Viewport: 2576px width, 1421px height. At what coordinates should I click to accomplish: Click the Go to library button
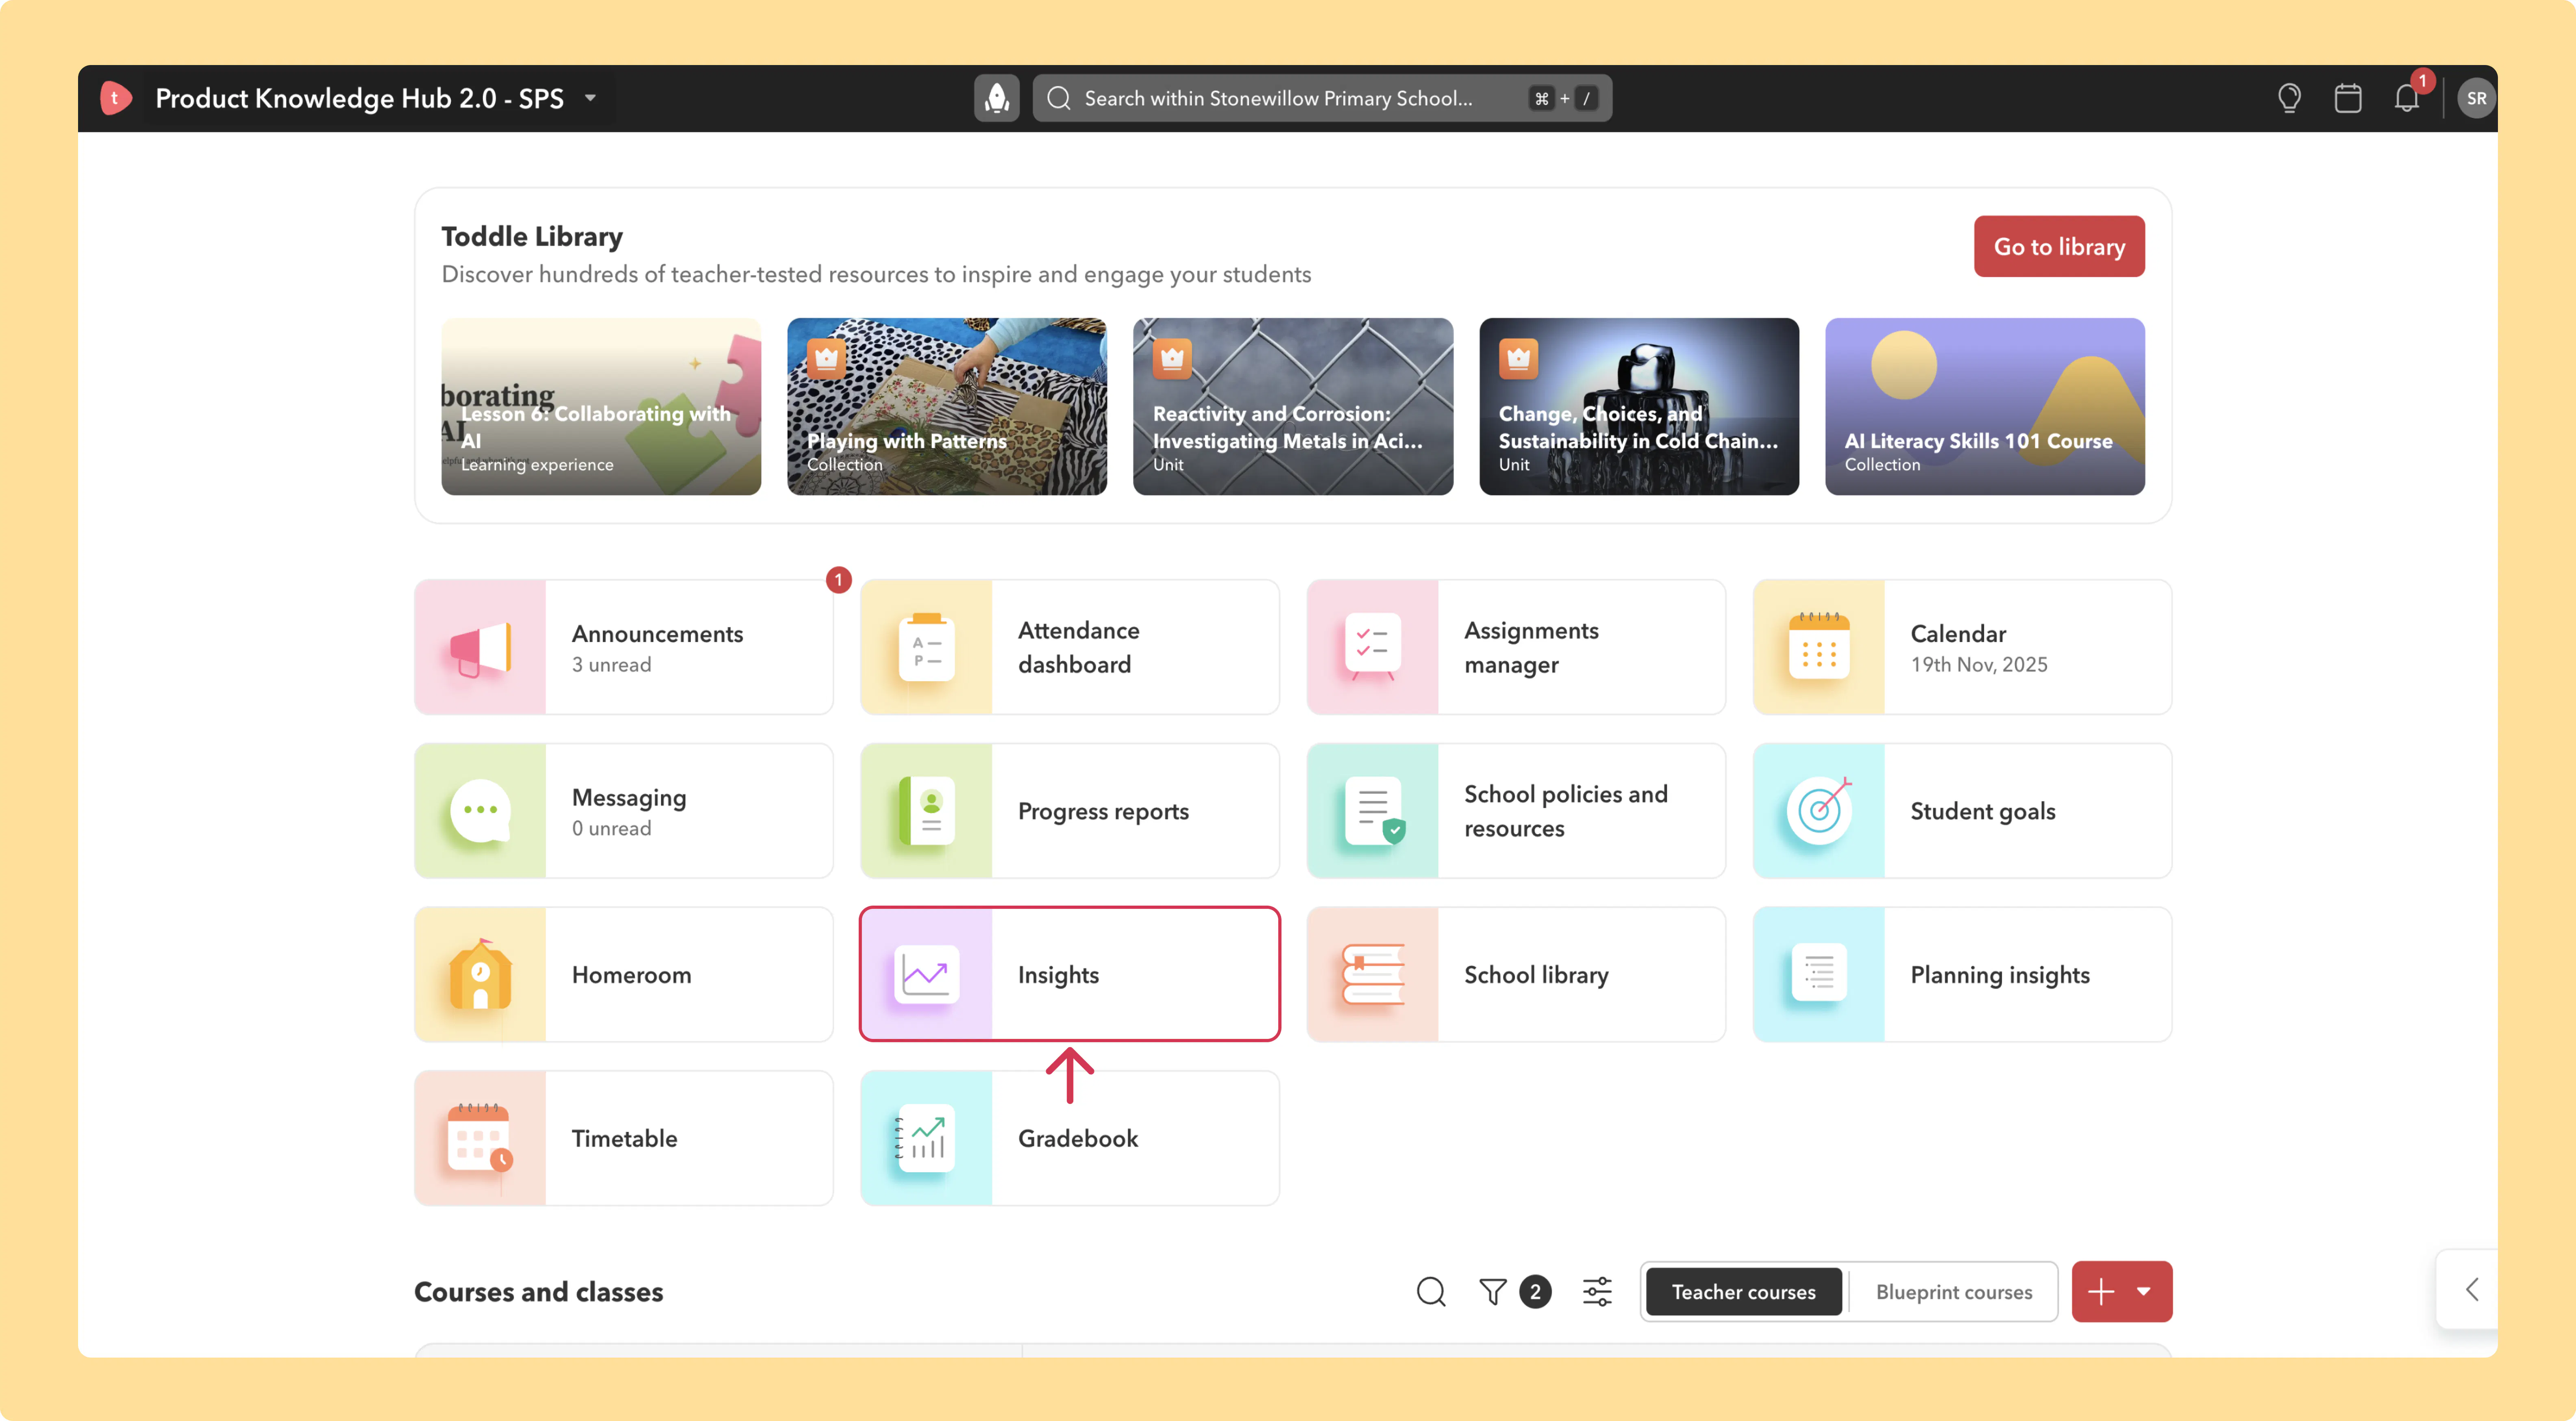click(2059, 246)
